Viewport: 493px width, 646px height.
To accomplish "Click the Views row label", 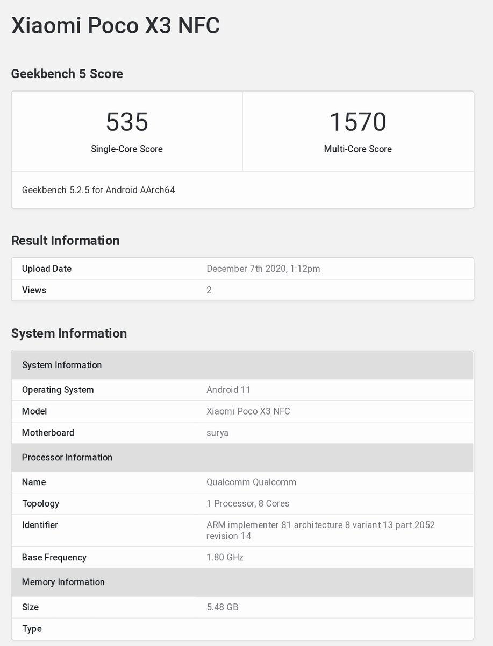I will 34,290.
